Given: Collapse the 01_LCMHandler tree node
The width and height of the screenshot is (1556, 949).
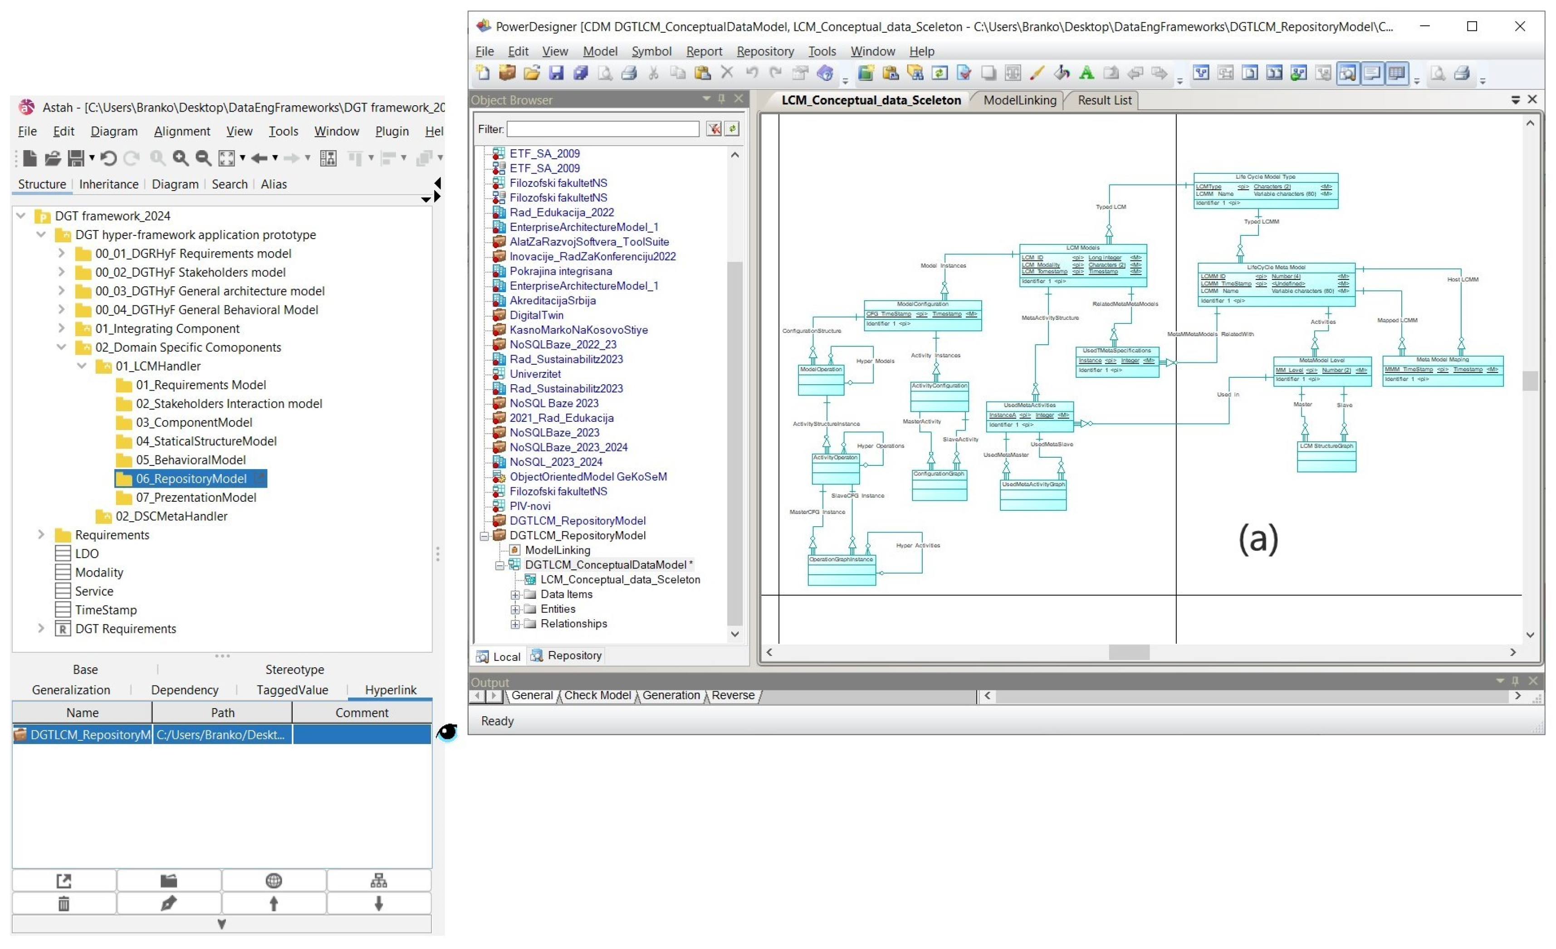Looking at the screenshot, I should click(x=82, y=366).
